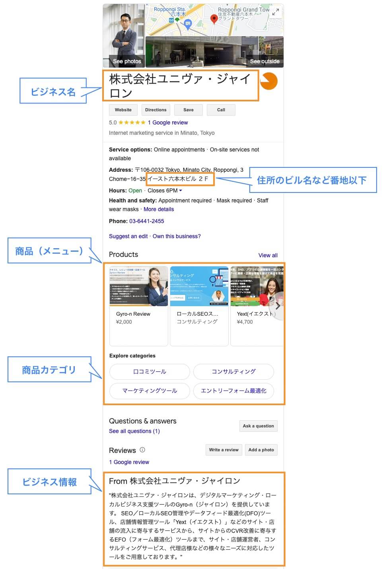Select the エントリーフォーム最適化 category chip
Screen dimensions: 383x569
pos(233,391)
